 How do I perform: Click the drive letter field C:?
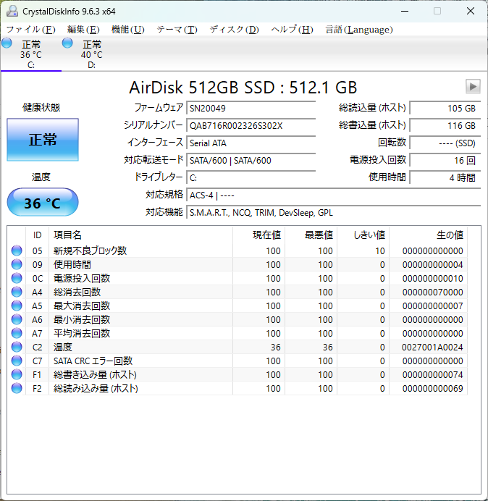tap(251, 177)
